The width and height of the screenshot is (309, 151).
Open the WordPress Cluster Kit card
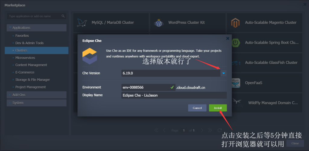188,23
